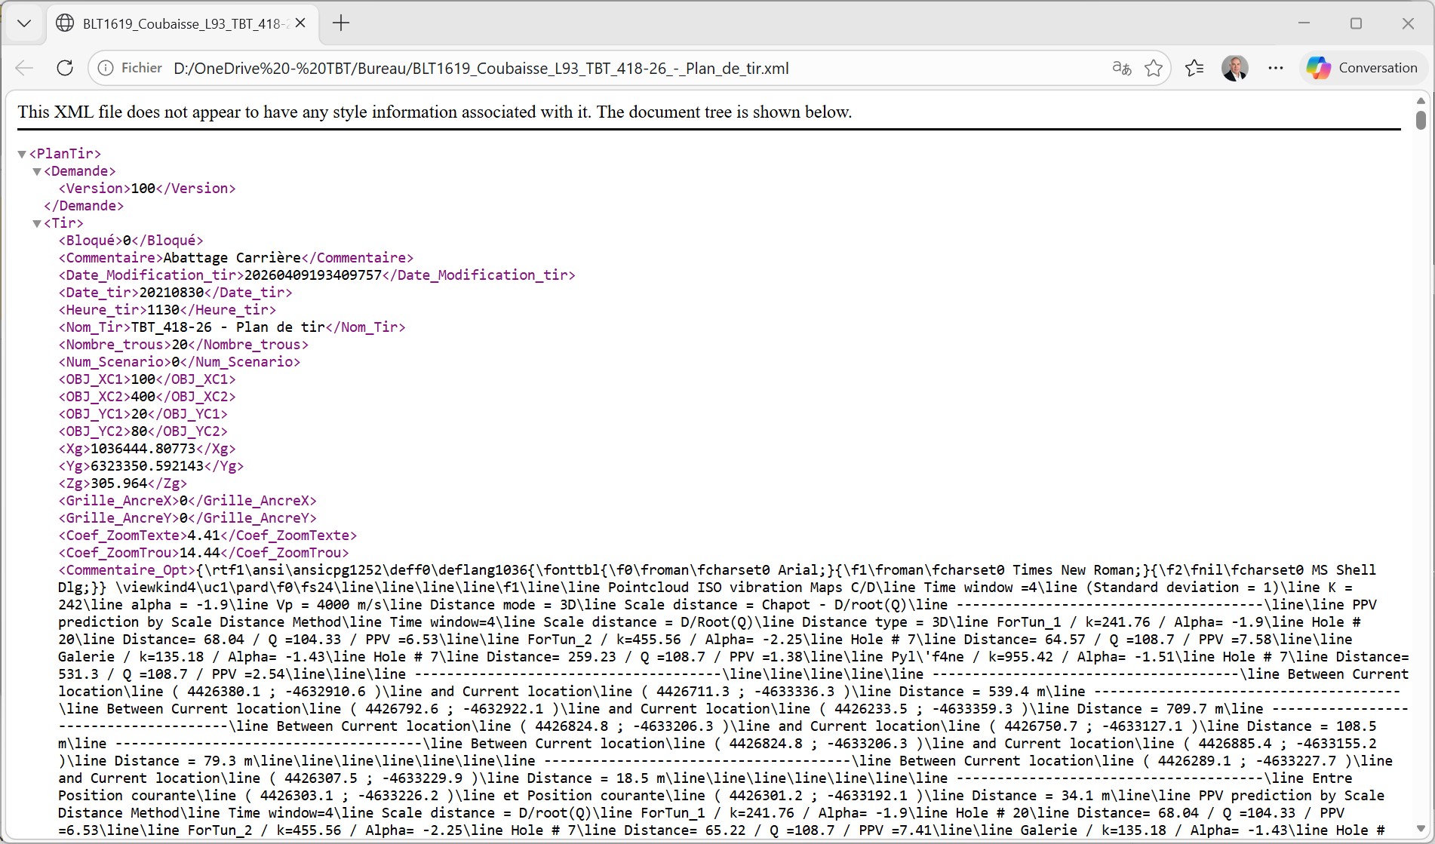Click the profile avatar picture
This screenshot has height=844, width=1435.
(1235, 68)
